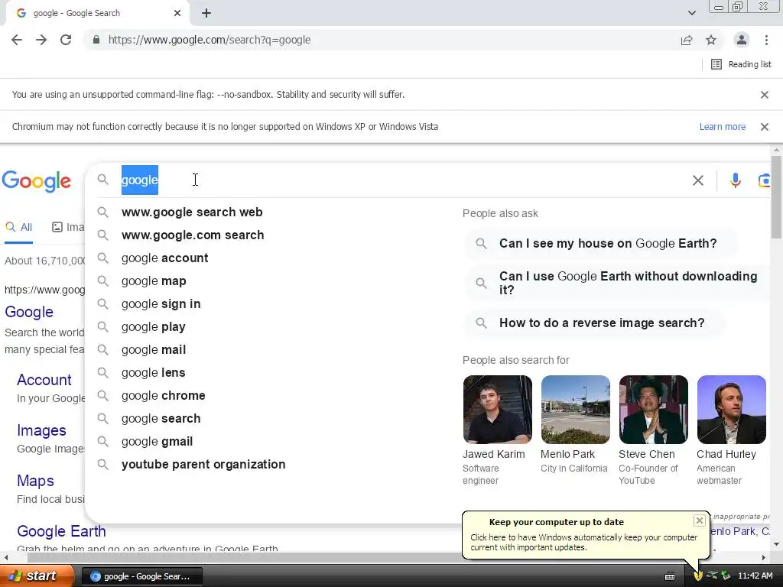Click horizontal scrollbar left arrow

click(x=5, y=557)
